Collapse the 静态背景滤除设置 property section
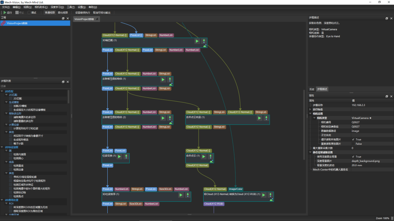This screenshot has height=221, width=394. click(311, 152)
